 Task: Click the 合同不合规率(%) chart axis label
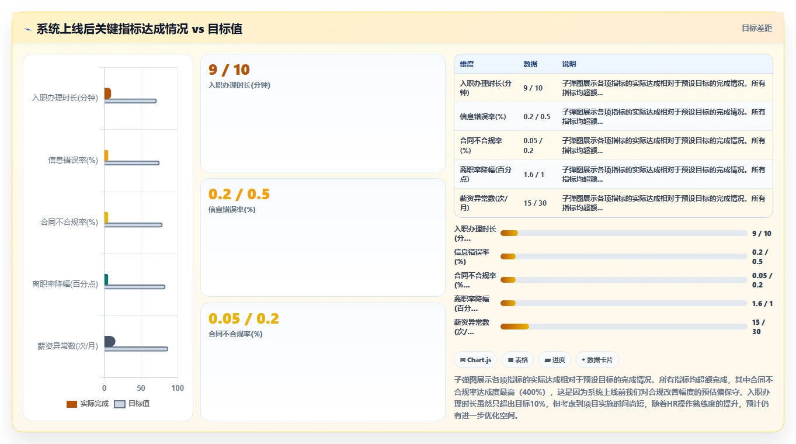pyautogui.click(x=69, y=222)
